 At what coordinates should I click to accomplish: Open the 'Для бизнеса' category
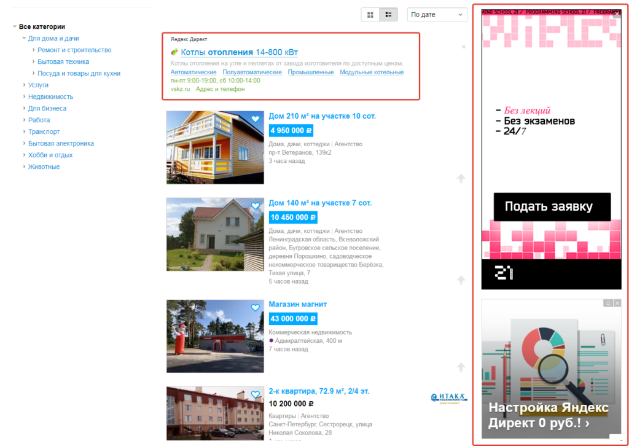(47, 108)
